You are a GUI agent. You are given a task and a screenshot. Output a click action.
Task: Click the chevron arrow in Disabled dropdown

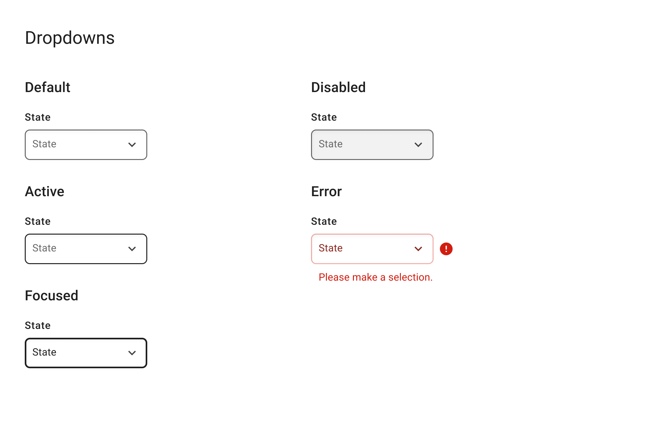(418, 145)
